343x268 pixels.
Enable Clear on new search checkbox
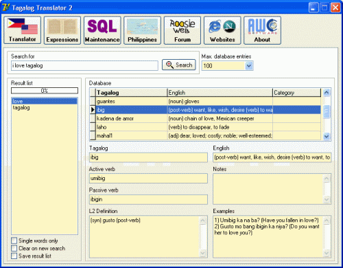(14, 248)
